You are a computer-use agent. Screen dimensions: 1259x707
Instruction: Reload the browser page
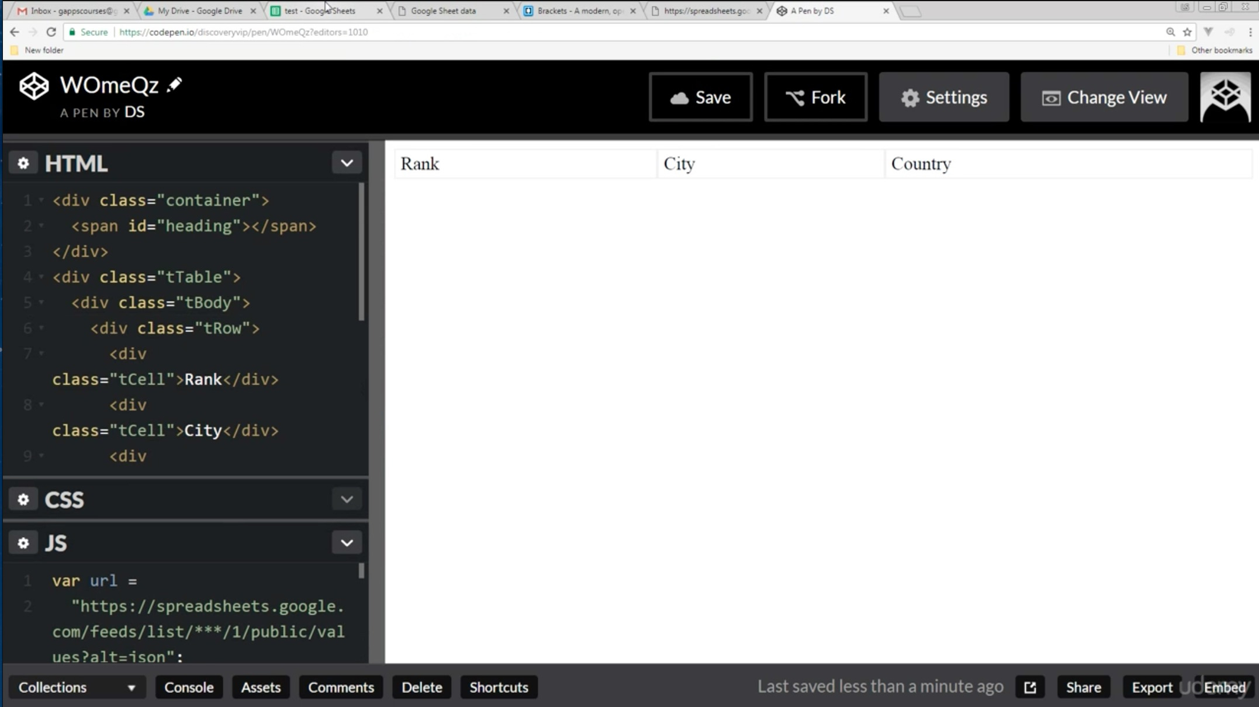(x=51, y=32)
